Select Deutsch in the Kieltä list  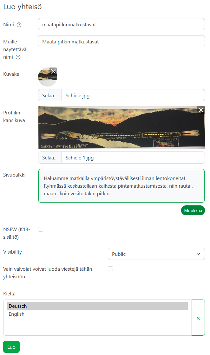point(97,306)
